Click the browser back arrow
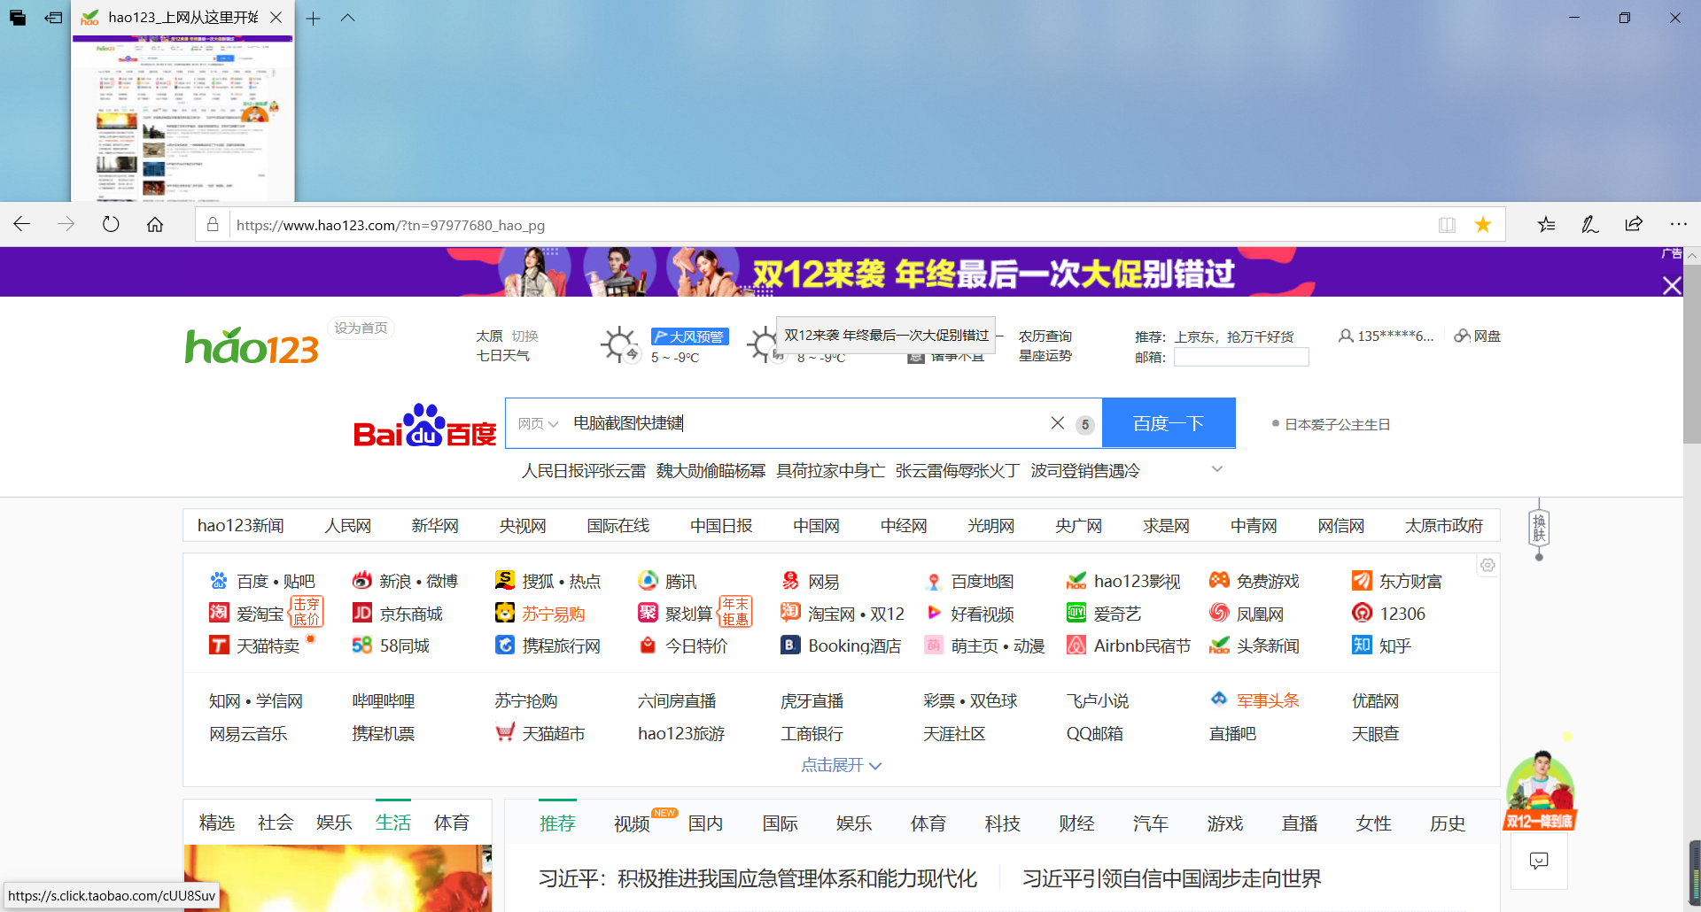Screen dimensions: 1701x912 click(22, 224)
